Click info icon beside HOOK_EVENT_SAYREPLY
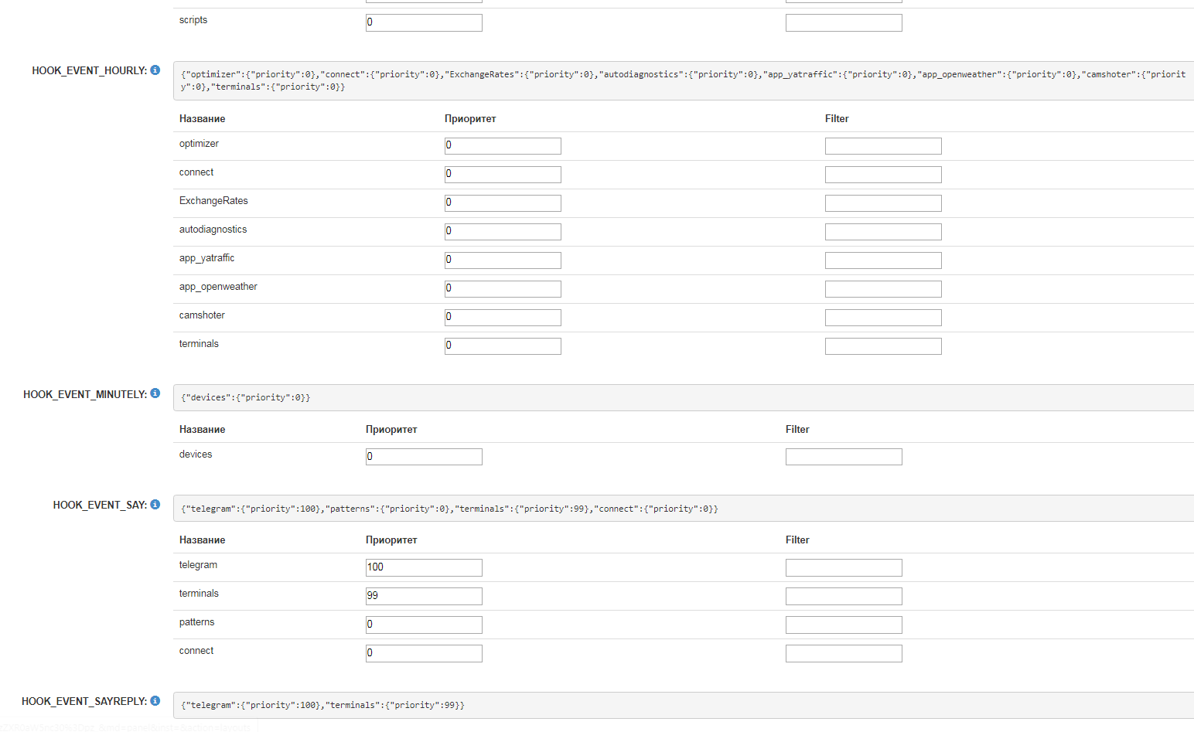The image size is (1194, 732). coord(155,701)
